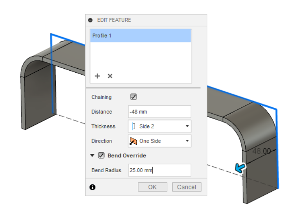
Task: Uncheck the Bend Override checkbox
Action: pyautogui.click(x=101, y=155)
